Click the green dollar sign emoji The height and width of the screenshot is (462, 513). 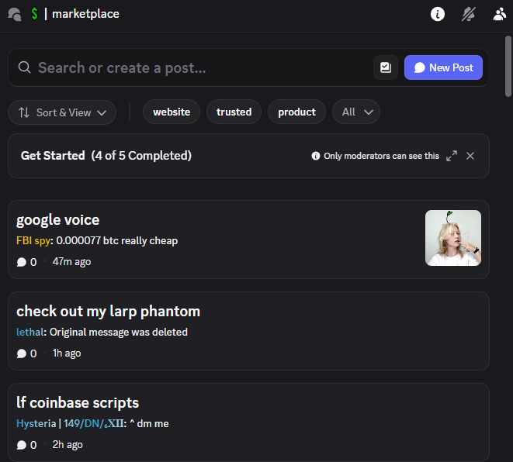[34, 14]
